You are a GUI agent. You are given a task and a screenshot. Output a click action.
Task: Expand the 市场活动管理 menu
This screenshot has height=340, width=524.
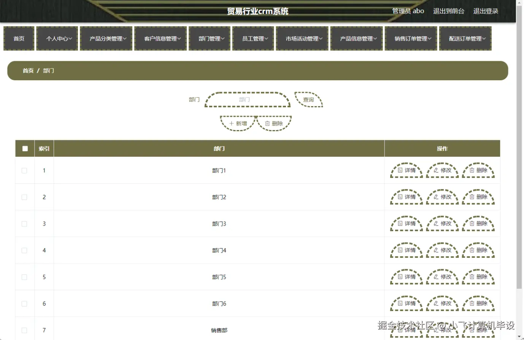tap(302, 38)
